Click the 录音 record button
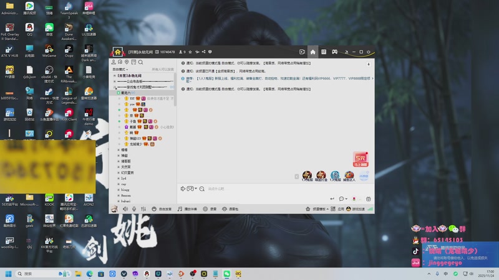The width and height of the screenshot is (499, 280). click(x=210, y=209)
